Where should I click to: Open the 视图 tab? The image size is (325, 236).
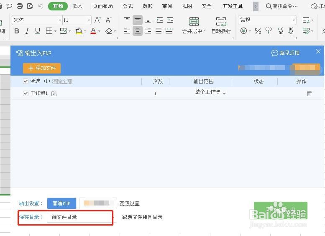tap(187, 6)
